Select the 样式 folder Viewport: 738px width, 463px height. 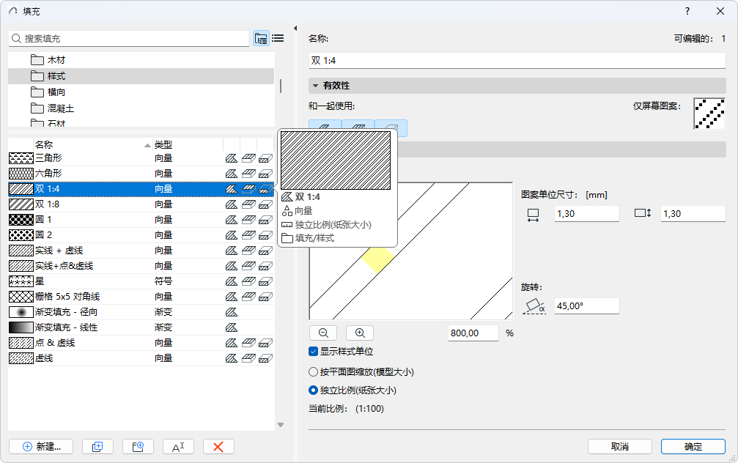click(141, 76)
